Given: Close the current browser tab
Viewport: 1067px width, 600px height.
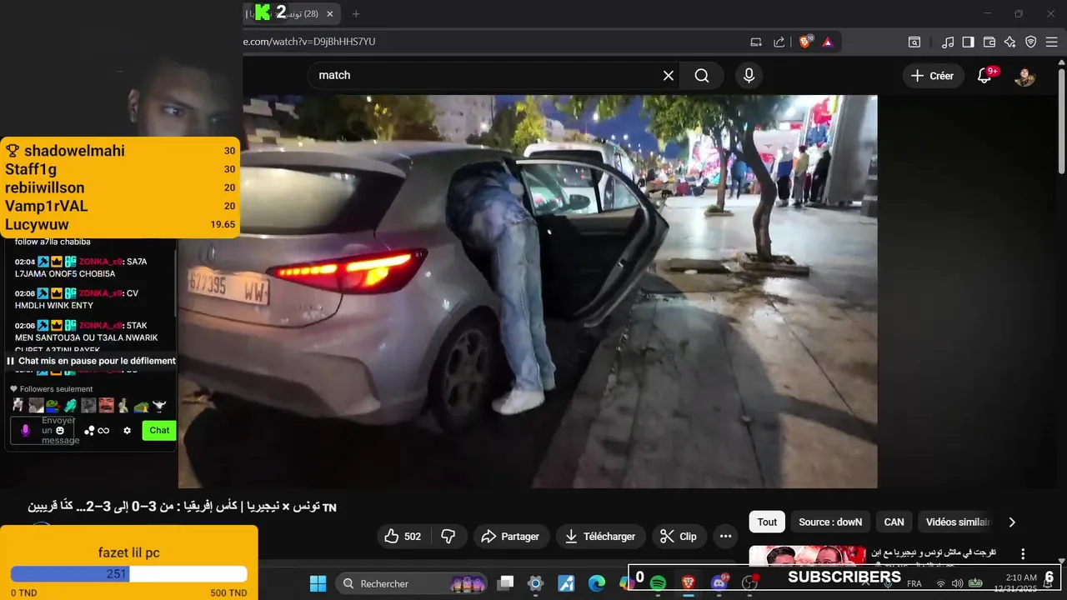Looking at the screenshot, I should click(x=330, y=14).
